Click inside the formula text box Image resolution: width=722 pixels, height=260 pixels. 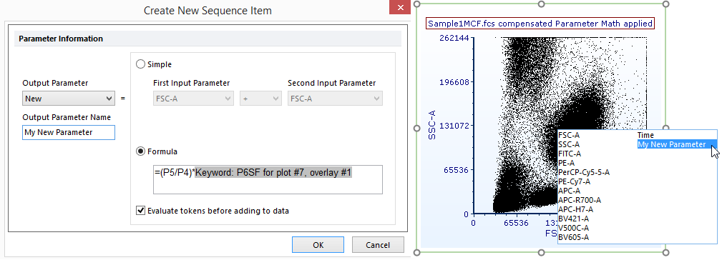tap(268, 179)
